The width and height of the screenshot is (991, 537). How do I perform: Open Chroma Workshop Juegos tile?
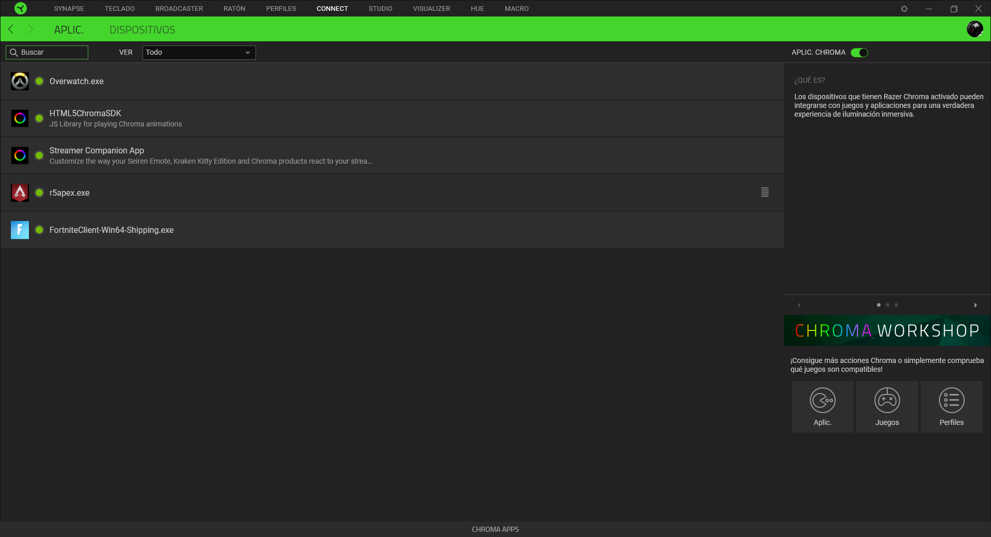click(887, 407)
